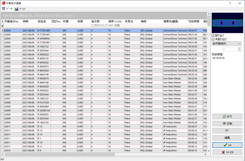Click the help question mark in the title bar
This screenshot has height=161, width=245.
click(x=230, y=3)
